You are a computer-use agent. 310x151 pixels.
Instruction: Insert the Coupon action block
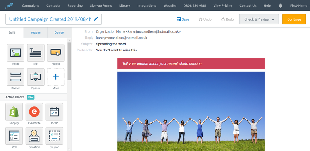[x=54, y=136]
